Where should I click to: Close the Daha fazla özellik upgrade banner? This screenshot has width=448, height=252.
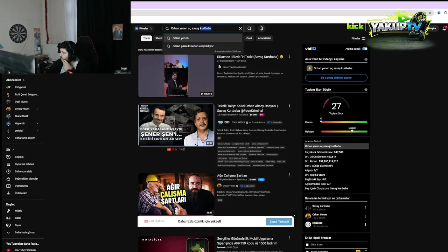[294, 216]
